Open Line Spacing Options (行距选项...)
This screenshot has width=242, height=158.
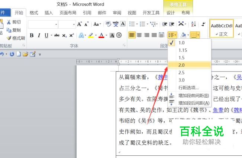tap(190, 88)
